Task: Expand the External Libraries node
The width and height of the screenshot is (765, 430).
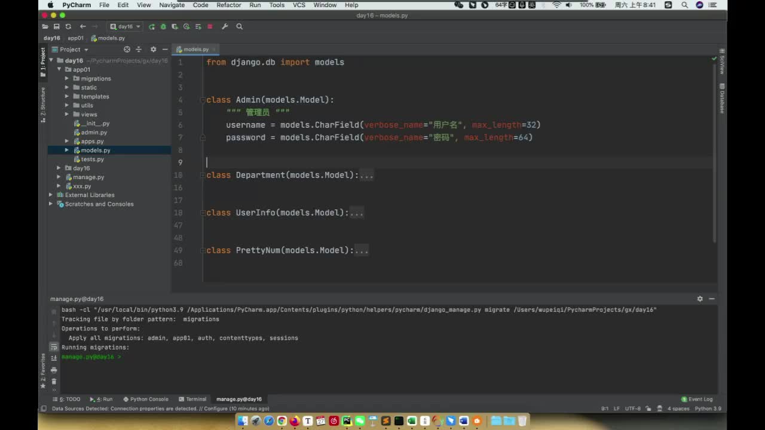Action: tap(51, 195)
